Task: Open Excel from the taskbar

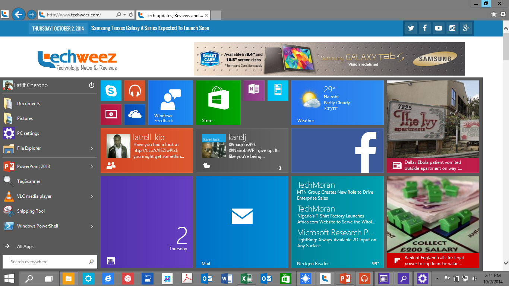Action: [246, 278]
